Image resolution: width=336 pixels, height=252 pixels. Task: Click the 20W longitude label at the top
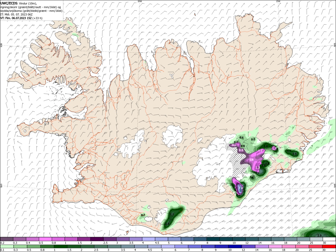click(x=140, y=1)
